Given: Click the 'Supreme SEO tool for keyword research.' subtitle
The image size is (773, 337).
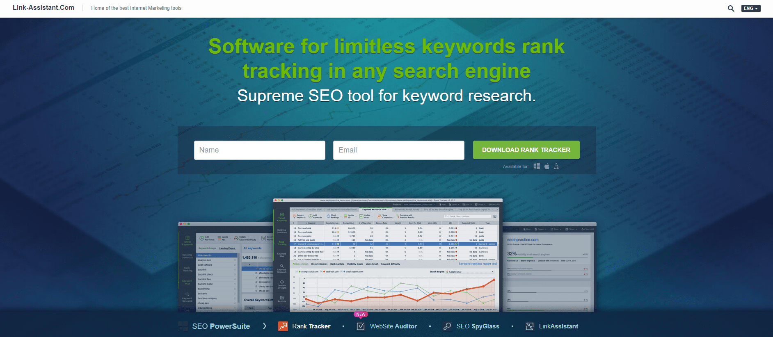Looking at the screenshot, I should tap(386, 96).
